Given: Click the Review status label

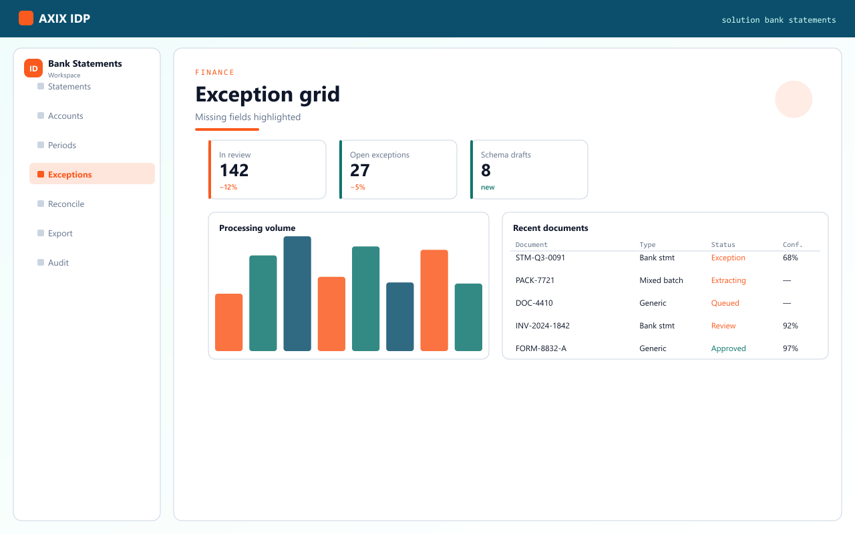Looking at the screenshot, I should [723, 326].
